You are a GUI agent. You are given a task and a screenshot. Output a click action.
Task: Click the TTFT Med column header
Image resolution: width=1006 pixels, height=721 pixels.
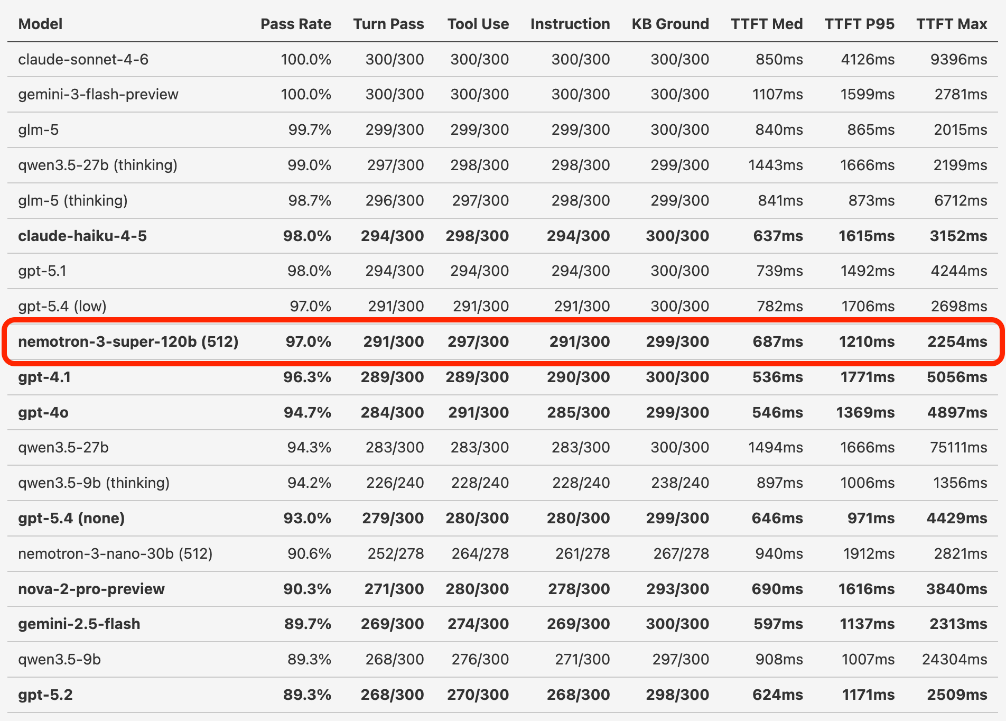pos(766,24)
